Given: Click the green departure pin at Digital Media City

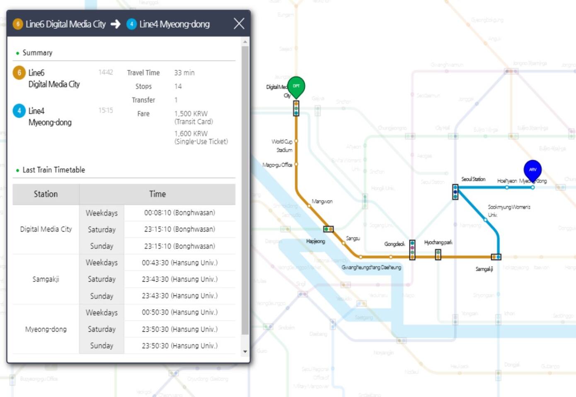Looking at the screenshot, I should 296,86.
